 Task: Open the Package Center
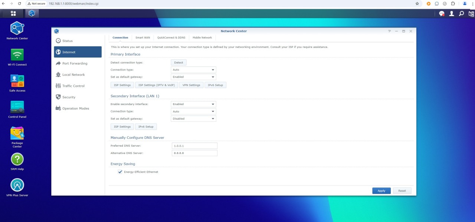click(x=17, y=133)
